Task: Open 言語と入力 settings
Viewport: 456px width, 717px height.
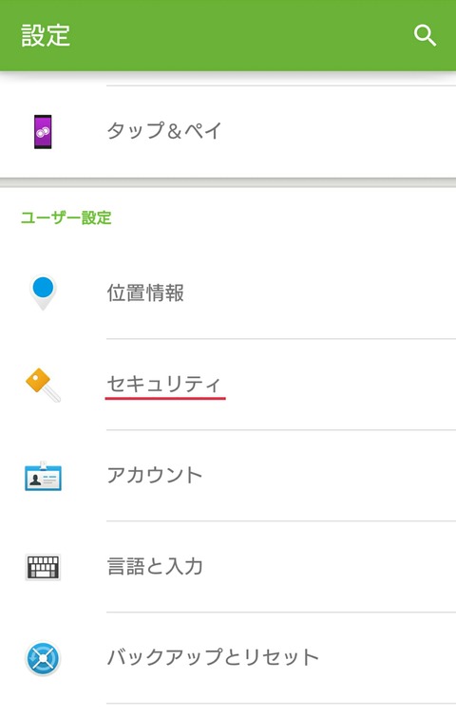Action: [x=228, y=567]
